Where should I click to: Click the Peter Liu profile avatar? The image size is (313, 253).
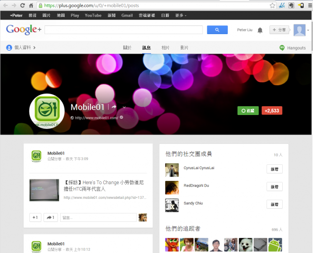[299, 30]
